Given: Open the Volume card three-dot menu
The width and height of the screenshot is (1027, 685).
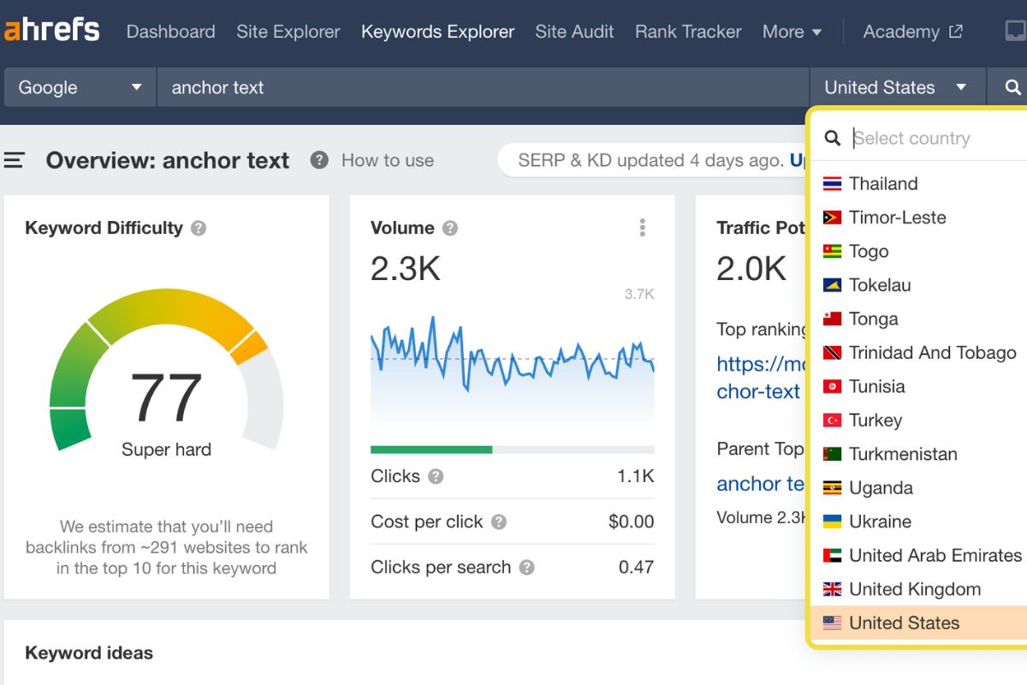Looking at the screenshot, I should pyautogui.click(x=642, y=228).
